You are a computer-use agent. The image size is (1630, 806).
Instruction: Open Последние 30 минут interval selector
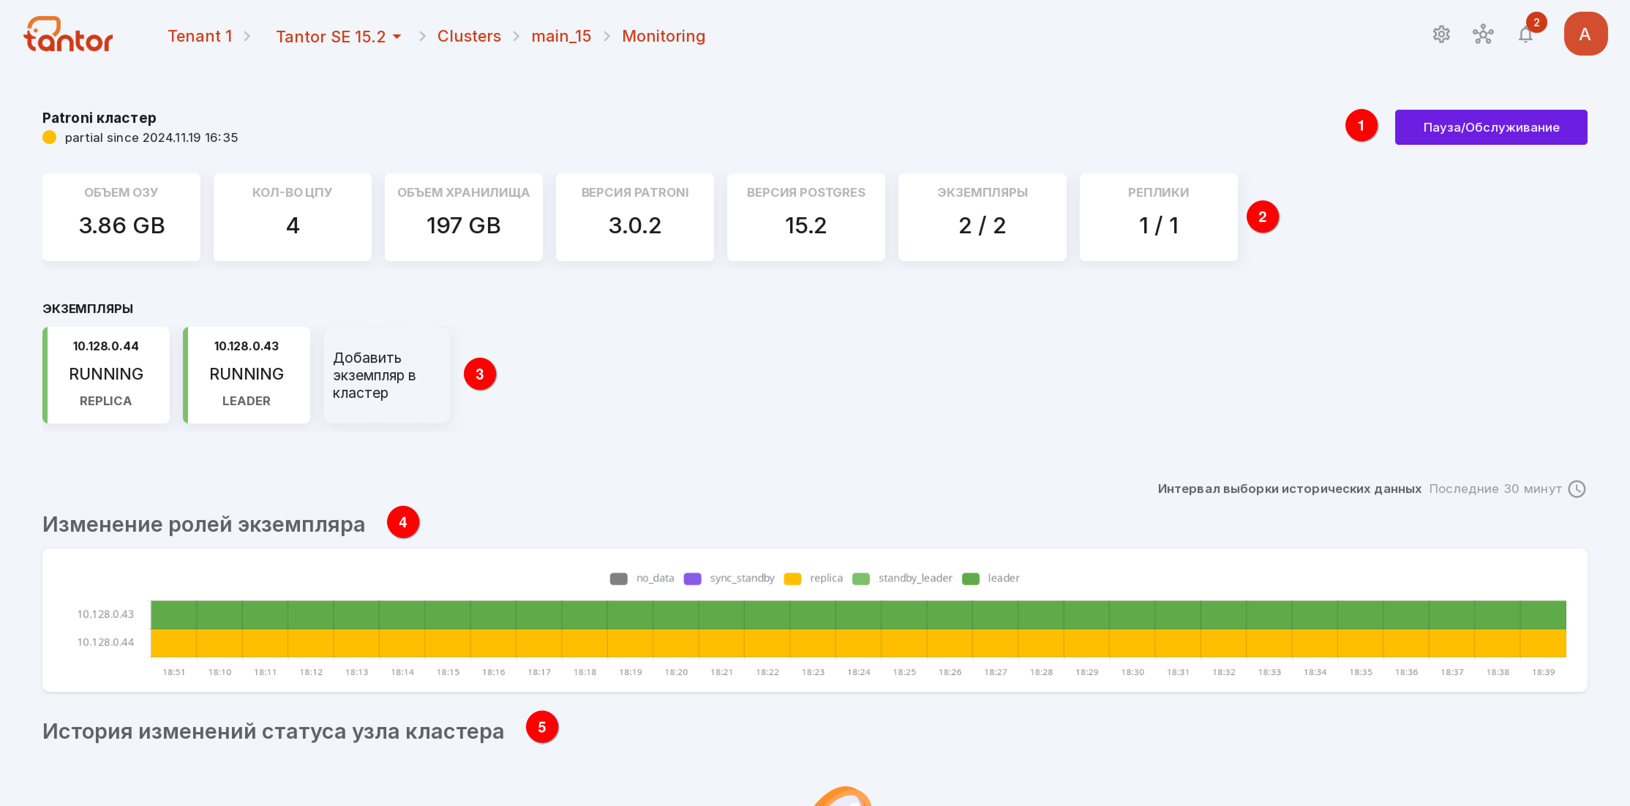coord(1495,489)
